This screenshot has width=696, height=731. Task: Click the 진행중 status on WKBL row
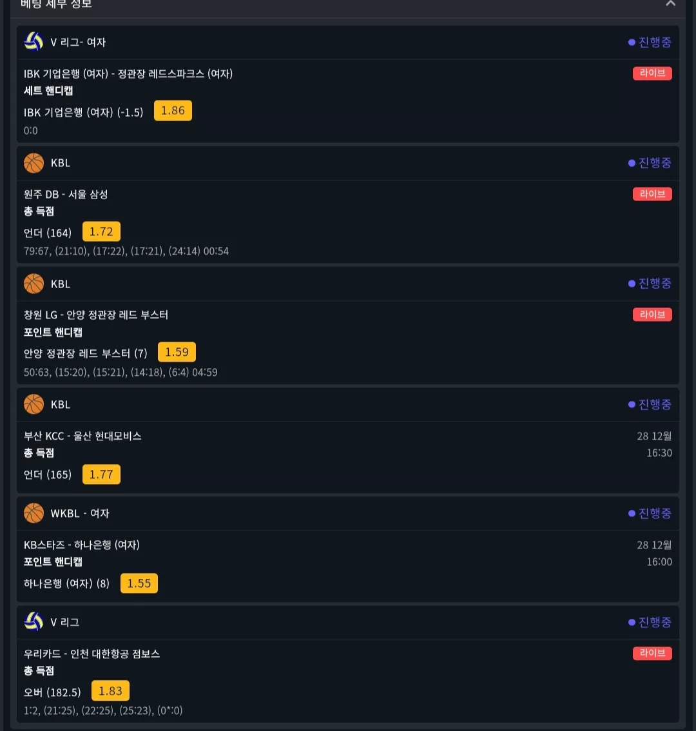650,513
